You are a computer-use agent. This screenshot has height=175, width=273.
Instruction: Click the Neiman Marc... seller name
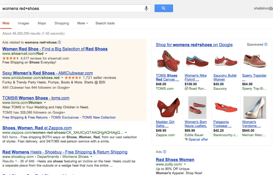[x=254, y=135]
